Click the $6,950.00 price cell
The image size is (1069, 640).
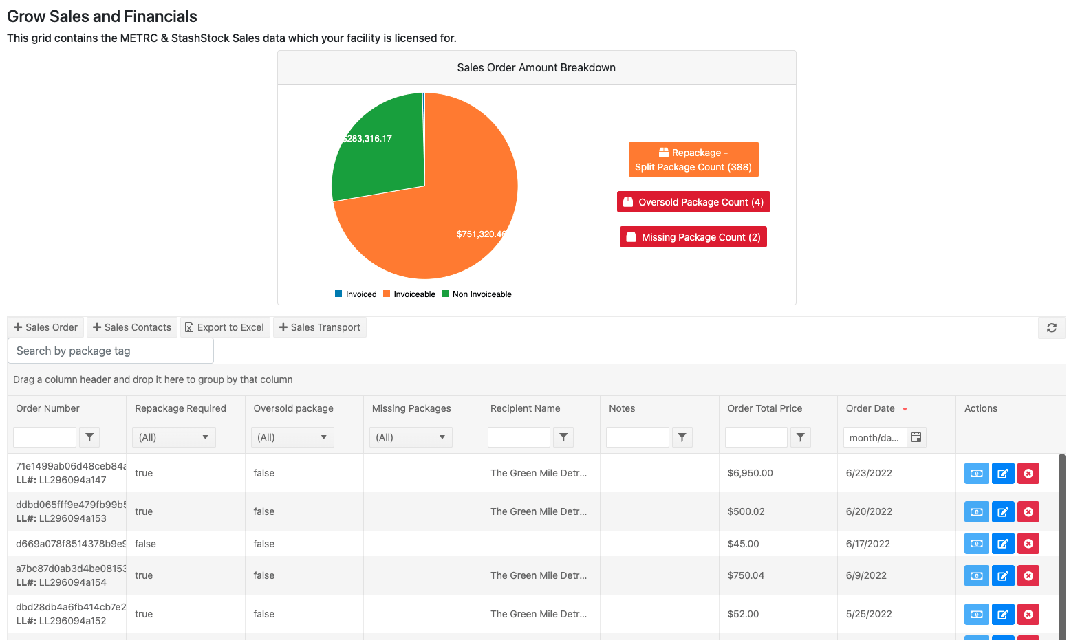778,473
